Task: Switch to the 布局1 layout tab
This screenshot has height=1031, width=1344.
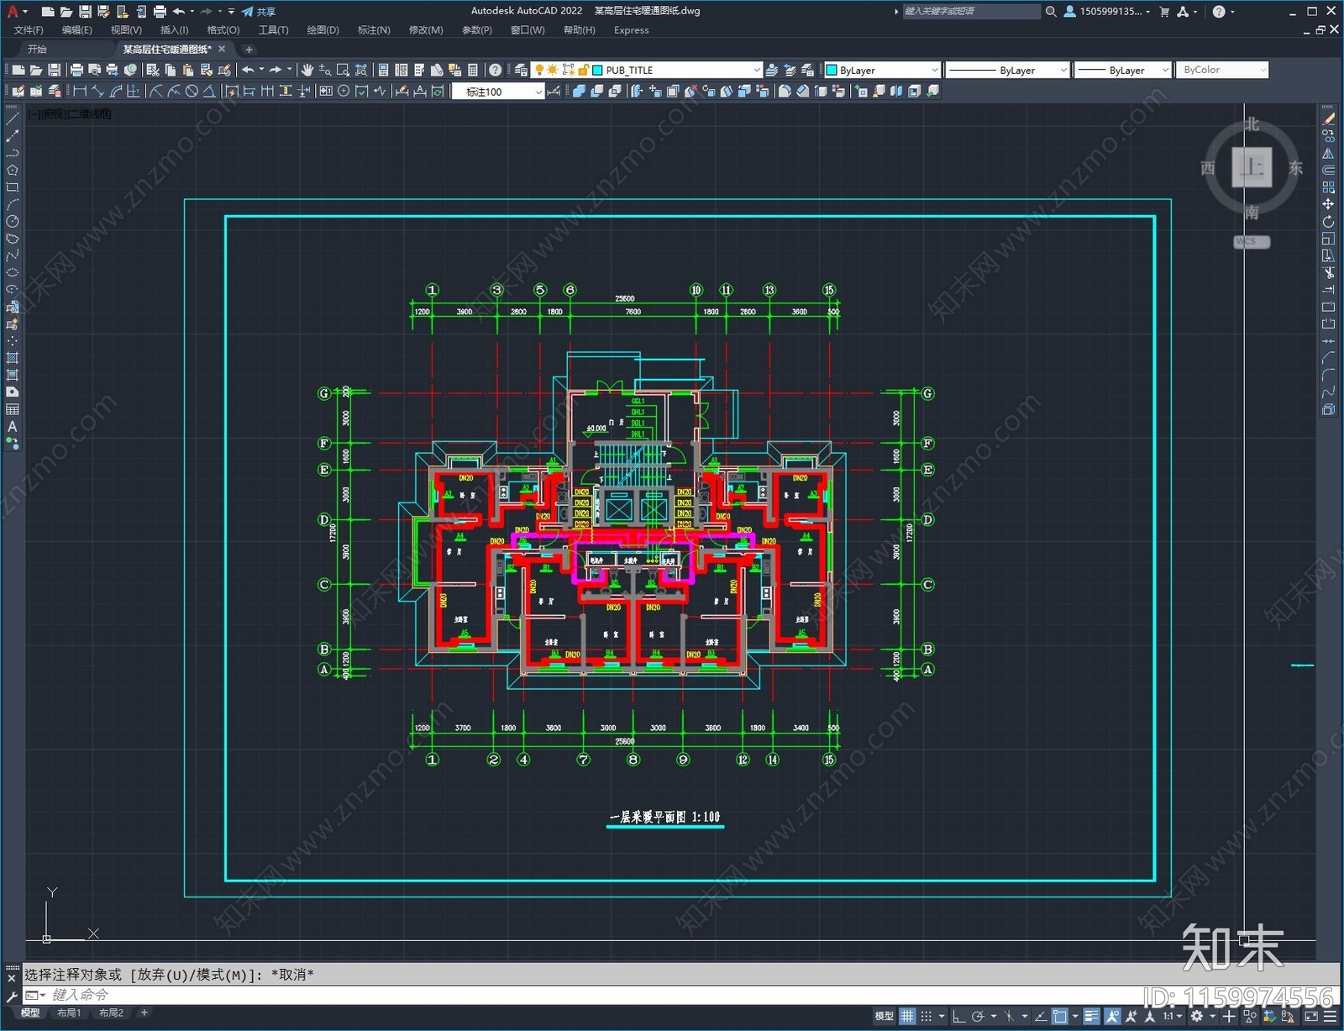Action: [69, 1013]
